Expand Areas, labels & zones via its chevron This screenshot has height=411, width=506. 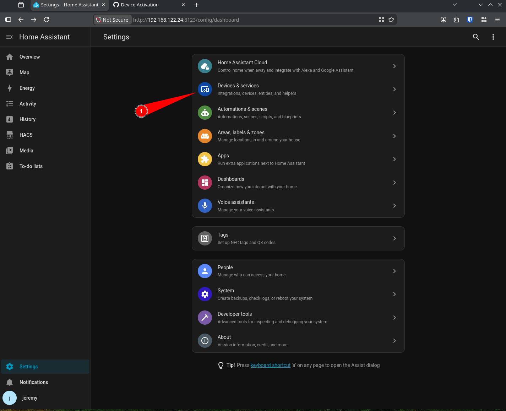[395, 136]
